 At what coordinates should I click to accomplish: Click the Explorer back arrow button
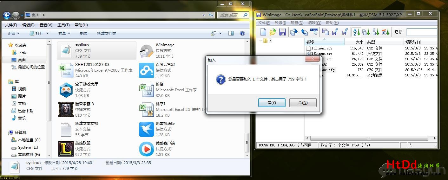pyautogui.click(x=7, y=15)
